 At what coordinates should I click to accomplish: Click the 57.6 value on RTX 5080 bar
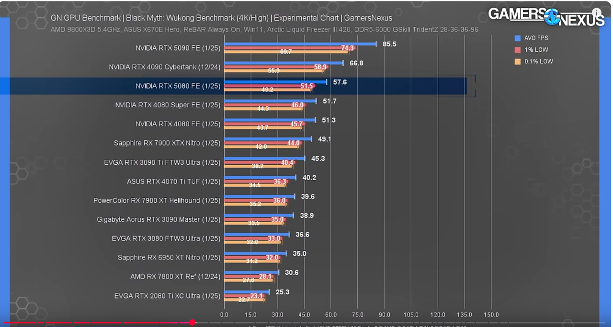tap(340, 82)
